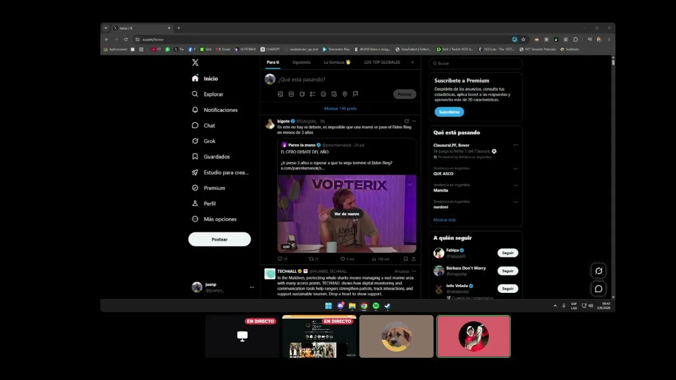Click the flag icon in the composer
This screenshot has width=676, height=380.
pos(355,94)
